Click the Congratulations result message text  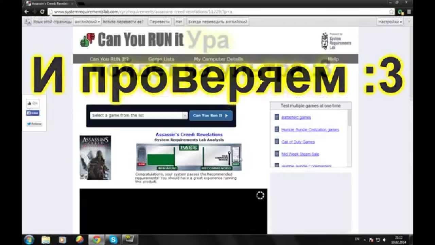(186, 178)
